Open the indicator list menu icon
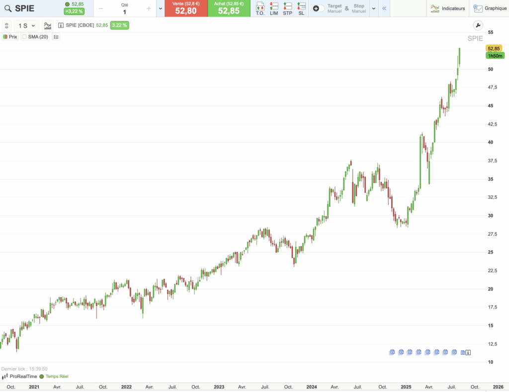This screenshot has height=392, width=509. coord(56,36)
